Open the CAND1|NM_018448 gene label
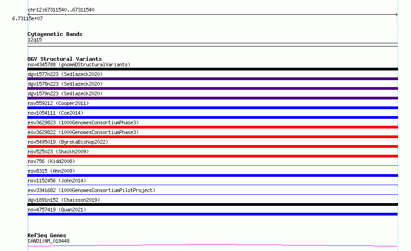Image resolution: width=411 pixels, height=251 pixels. [48, 241]
